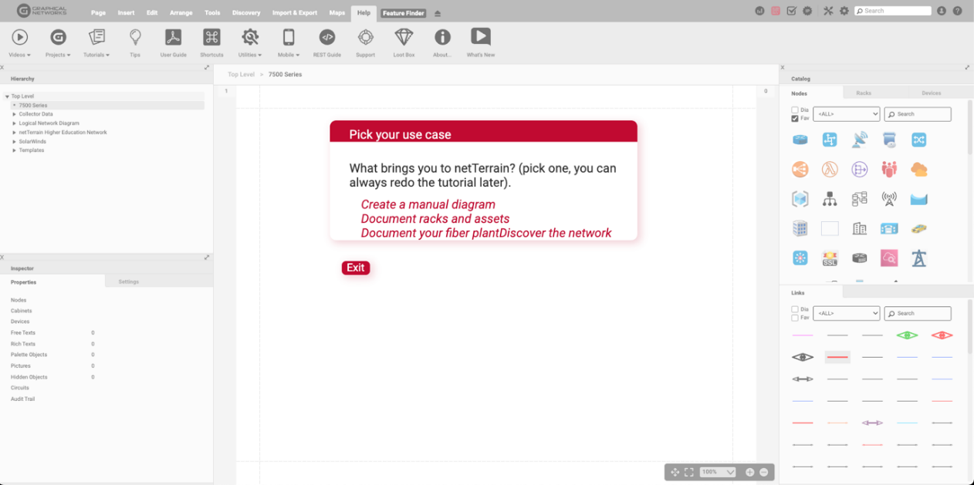The image size is (974, 485).
Task: Open the Nodes category <ALL> dropdown
Action: (x=846, y=114)
